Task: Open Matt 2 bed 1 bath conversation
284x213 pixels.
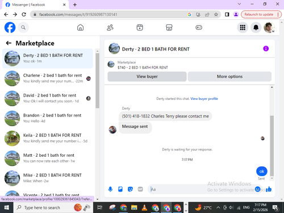Action: click(48, 158)
